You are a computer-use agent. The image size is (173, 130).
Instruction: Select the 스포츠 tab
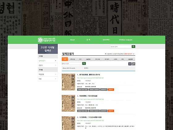(x=116, y=59)
